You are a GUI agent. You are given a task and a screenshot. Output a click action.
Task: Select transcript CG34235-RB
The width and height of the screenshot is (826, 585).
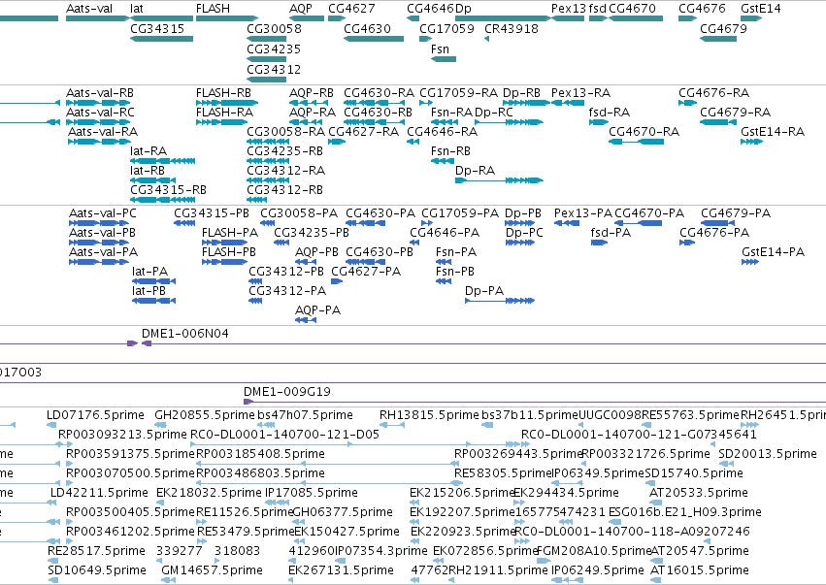pos(284,151)
